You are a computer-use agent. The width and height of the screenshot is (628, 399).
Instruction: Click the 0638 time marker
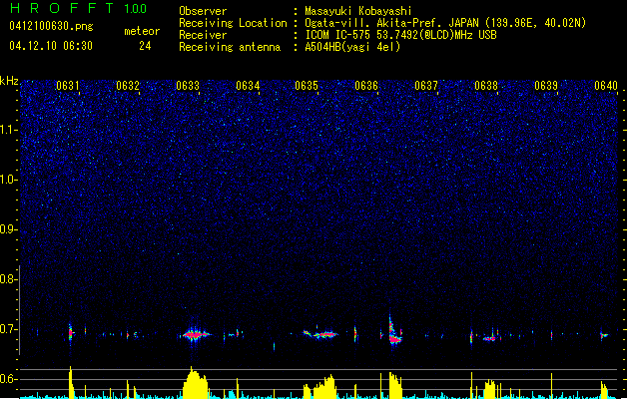click(486, 86)
